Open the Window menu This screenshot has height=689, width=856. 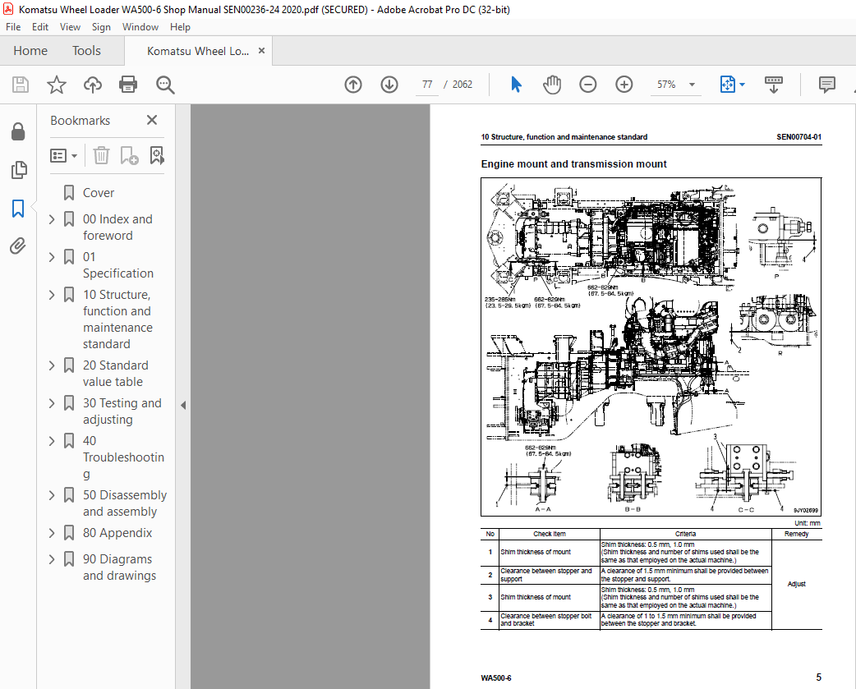point(140,27)
